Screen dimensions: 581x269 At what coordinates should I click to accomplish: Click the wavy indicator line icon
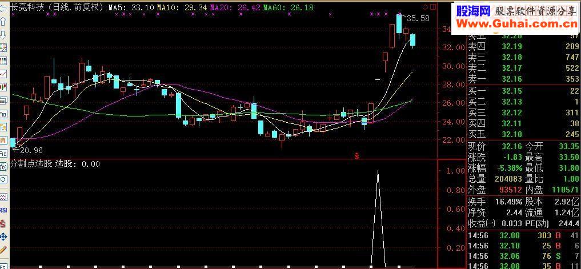coord(3,196)
